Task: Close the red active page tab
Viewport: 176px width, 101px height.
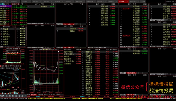Action: click(127, 2)
